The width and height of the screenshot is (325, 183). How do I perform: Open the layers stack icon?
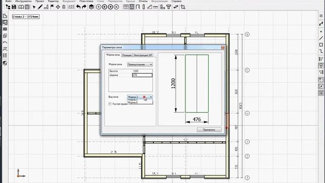(x=91, y=7)
